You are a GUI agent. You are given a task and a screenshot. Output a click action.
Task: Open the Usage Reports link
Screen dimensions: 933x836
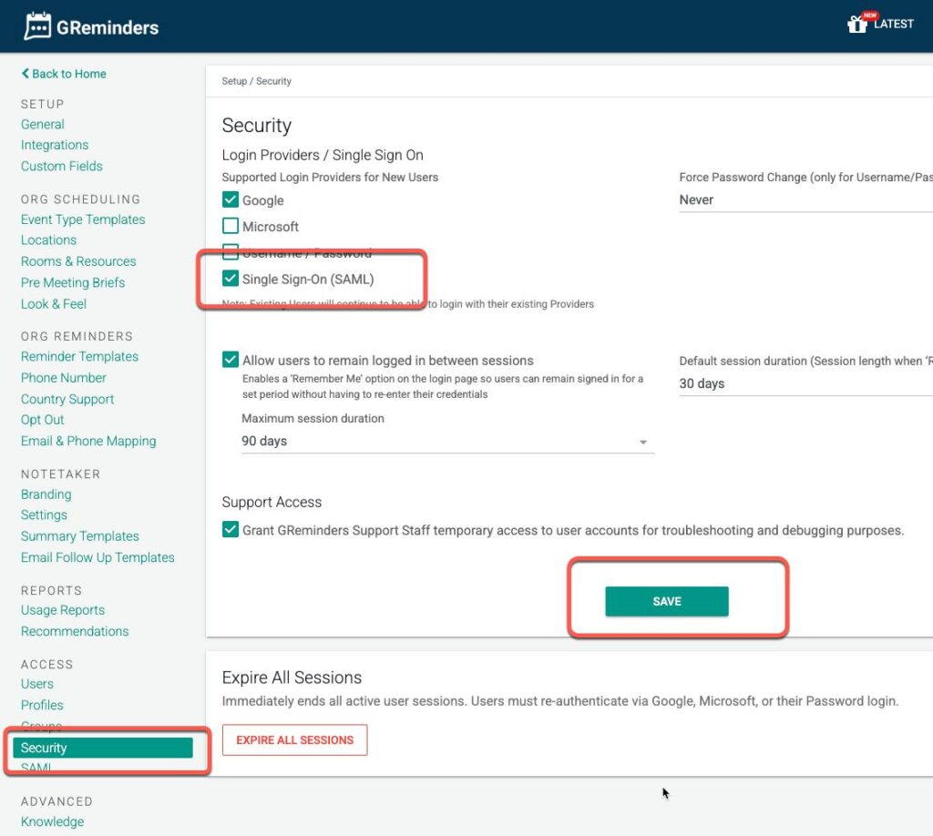63,610
